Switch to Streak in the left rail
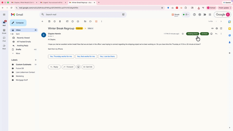The height and width of the screenshot is (131, 233). [4, 31]
